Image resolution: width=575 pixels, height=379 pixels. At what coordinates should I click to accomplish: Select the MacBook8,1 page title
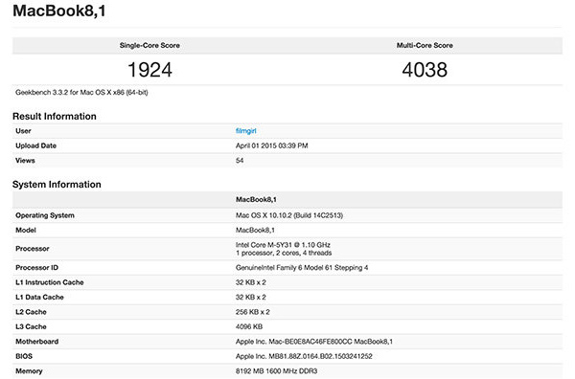coord(59,11)
